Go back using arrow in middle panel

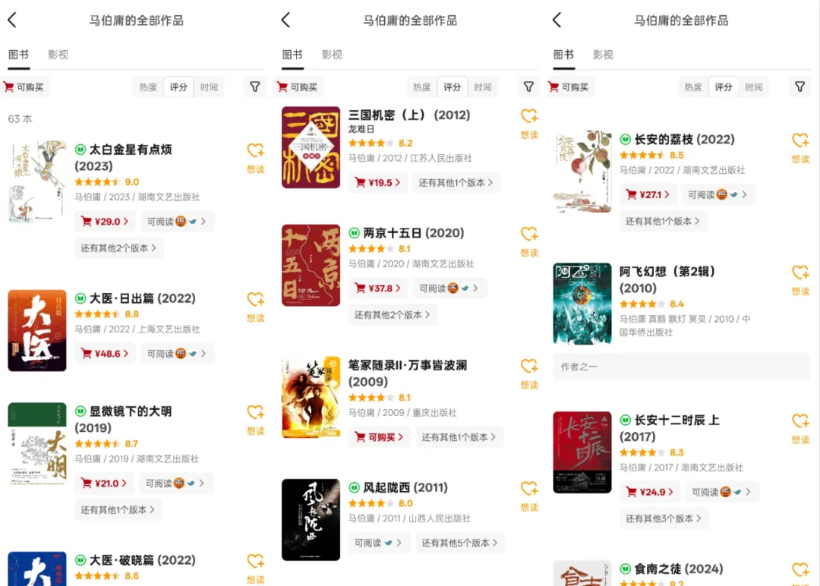(285, 20)
